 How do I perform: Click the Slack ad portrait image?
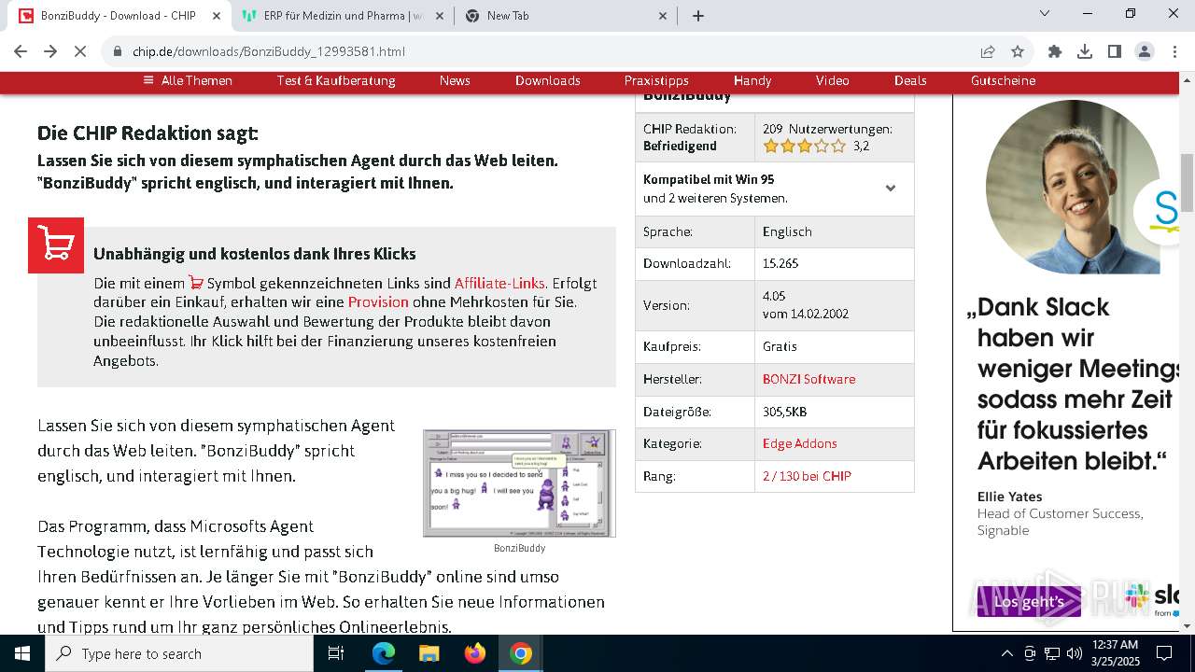click(1073, 187)
